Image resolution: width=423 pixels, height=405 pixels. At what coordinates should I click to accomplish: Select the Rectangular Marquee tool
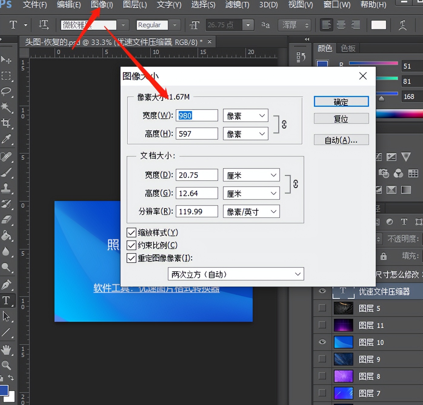pyautogui.click(x=6, y=76)
